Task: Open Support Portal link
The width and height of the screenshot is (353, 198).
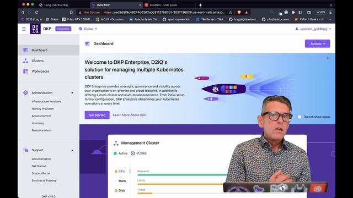Action: point(41,173)
